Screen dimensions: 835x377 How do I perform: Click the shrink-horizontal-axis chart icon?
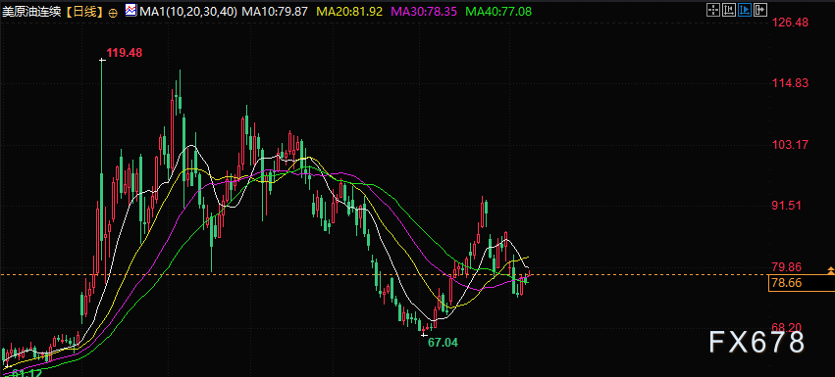click(729, 10)
